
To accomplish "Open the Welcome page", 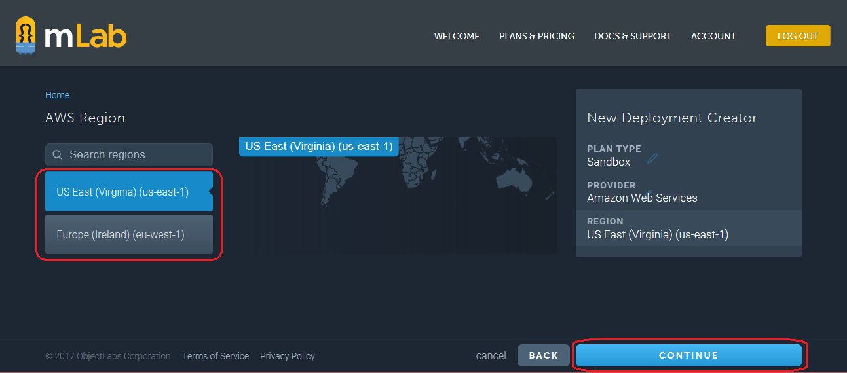I will (x=457, y=36).
